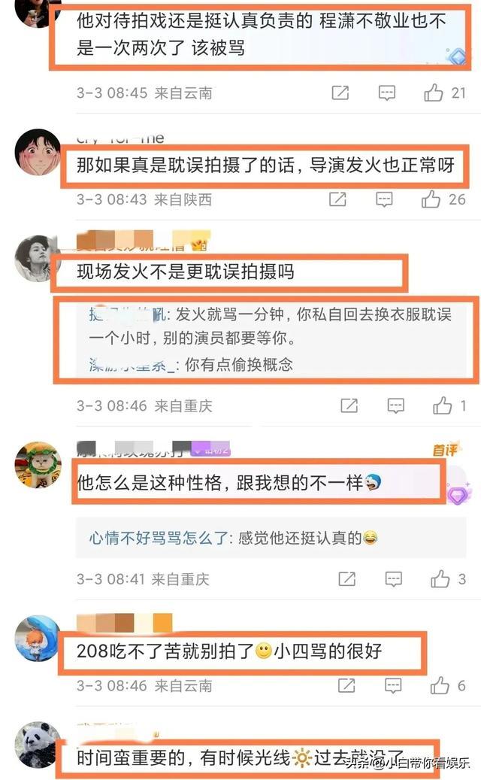481x780 pixels.
Task: Like the comment with 26 likes
Action: pos(431,199)
